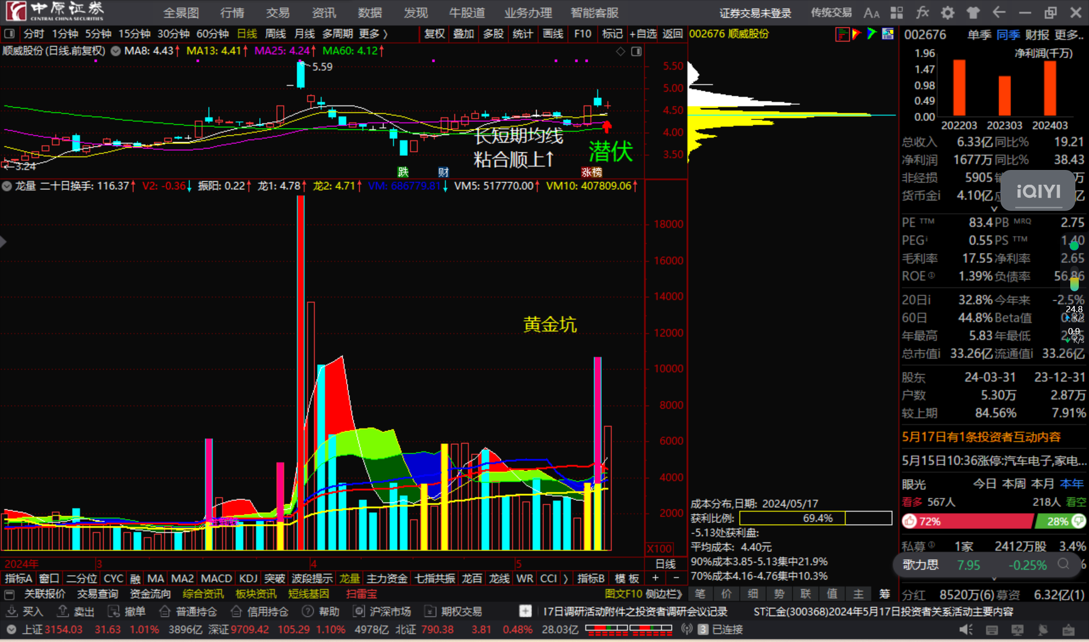Open the 行情 top menu

[x=232, y=12]
